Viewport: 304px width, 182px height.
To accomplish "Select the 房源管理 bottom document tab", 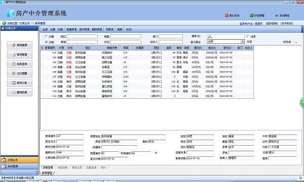I will [x=47, y=173].
